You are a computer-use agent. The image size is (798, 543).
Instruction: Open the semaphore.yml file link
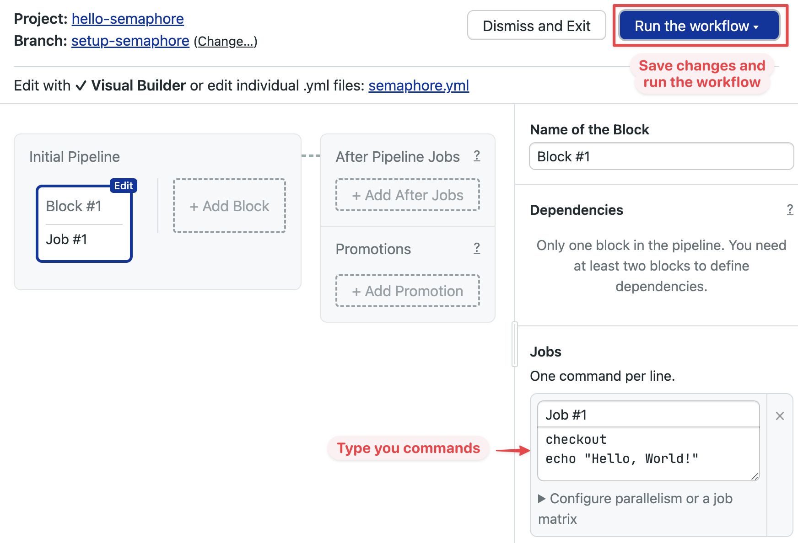click(419, 85)
